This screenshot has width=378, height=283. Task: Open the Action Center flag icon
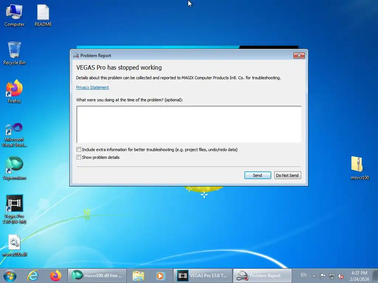coord(323,276)
